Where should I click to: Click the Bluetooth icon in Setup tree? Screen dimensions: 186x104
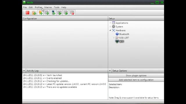pyautogui.click(x=117, y=34)
